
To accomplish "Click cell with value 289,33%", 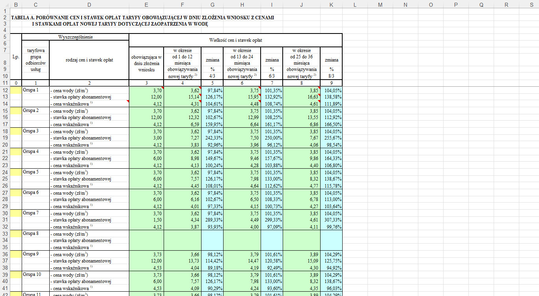I will click(x=213, y=220).
